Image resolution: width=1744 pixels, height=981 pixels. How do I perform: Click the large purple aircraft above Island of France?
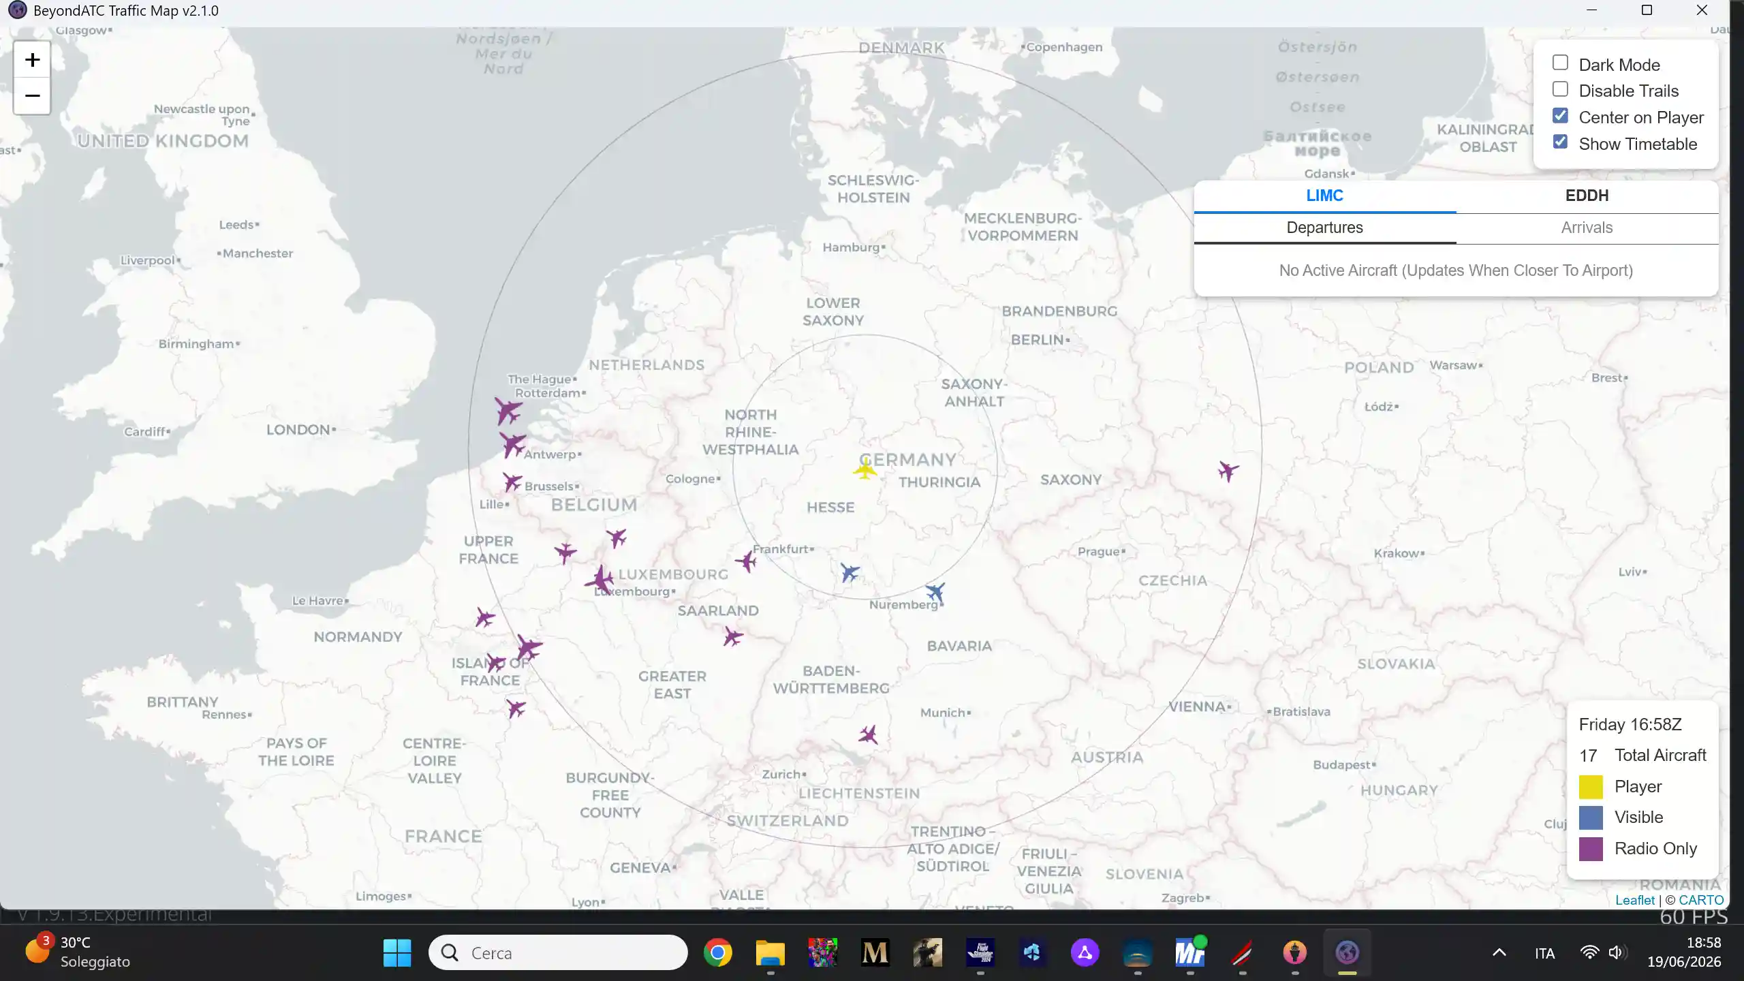point(528,648)
